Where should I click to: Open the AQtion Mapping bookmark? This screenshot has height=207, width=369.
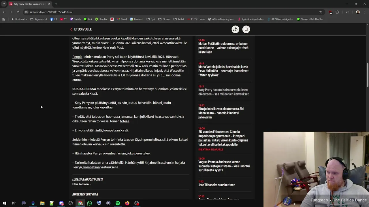pos(221,19)
